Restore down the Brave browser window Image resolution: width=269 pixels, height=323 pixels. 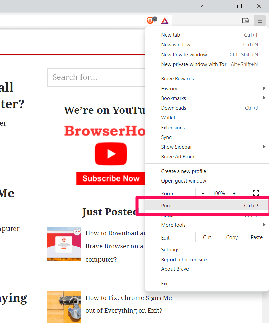(x=239, y=6)
